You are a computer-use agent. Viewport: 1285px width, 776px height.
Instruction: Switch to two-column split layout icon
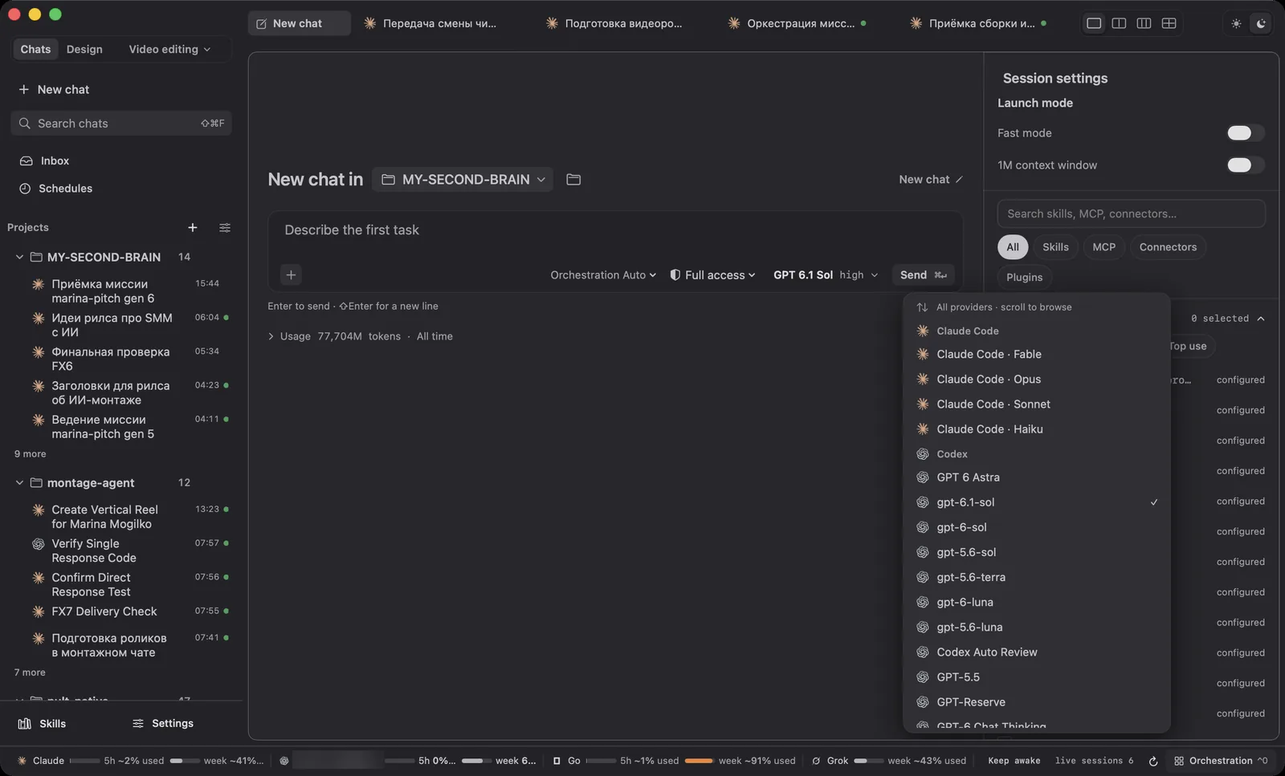click(1119, 23)
